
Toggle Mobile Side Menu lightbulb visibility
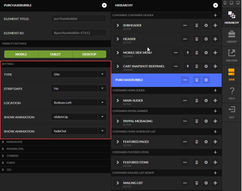(188, 53)
